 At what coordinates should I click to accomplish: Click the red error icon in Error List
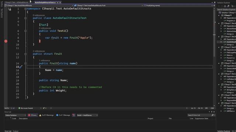click(29, 115)
